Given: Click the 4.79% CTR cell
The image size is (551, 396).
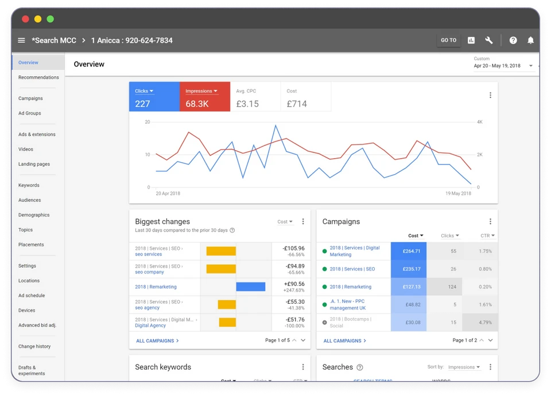Looking at the screenshot, I should tap(480, 322).
